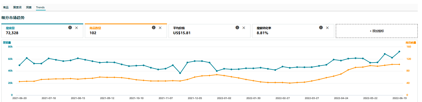Image resolution: width=422 pixels, height=102 pixels.
Task: Remove the 商品数量 metric card
Action: coord(160,28)
